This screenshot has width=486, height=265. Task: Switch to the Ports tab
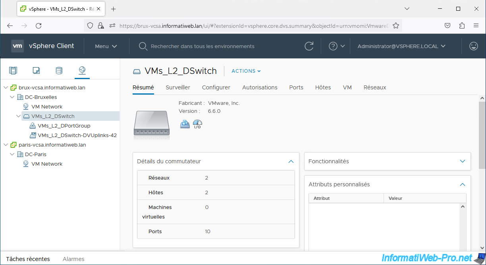point(296,87)
